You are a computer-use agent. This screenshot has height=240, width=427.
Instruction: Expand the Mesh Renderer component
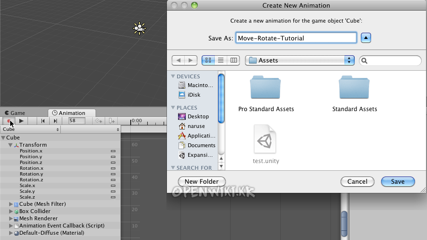(11, 218)
